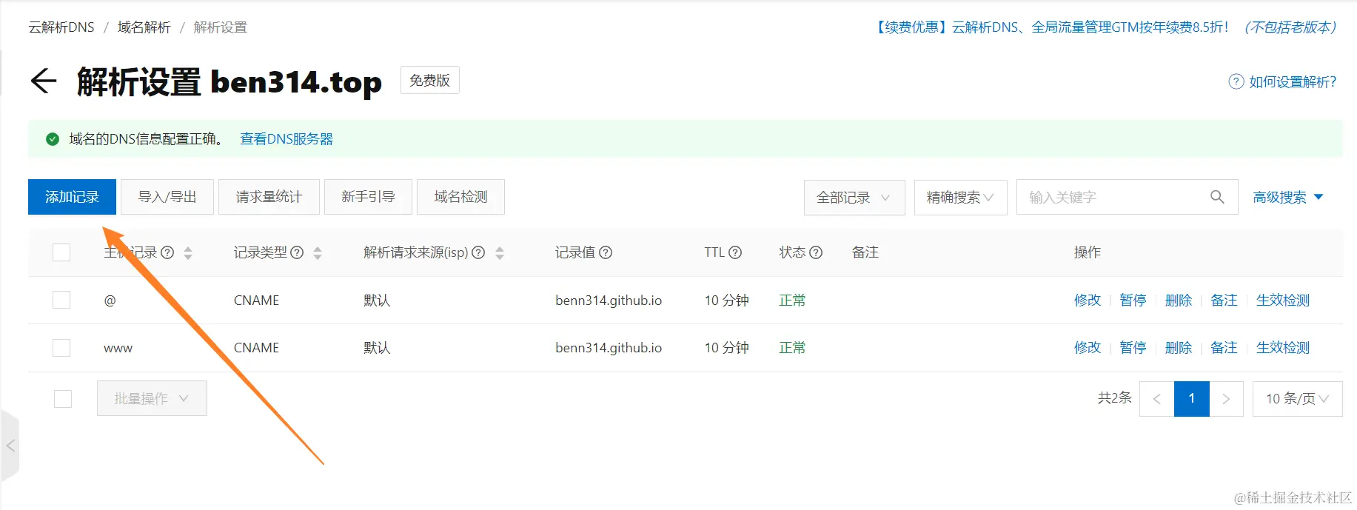Click 修改 for the @ record
The width and height of the screenshot is (1357, 510).
coord(1088,300)
